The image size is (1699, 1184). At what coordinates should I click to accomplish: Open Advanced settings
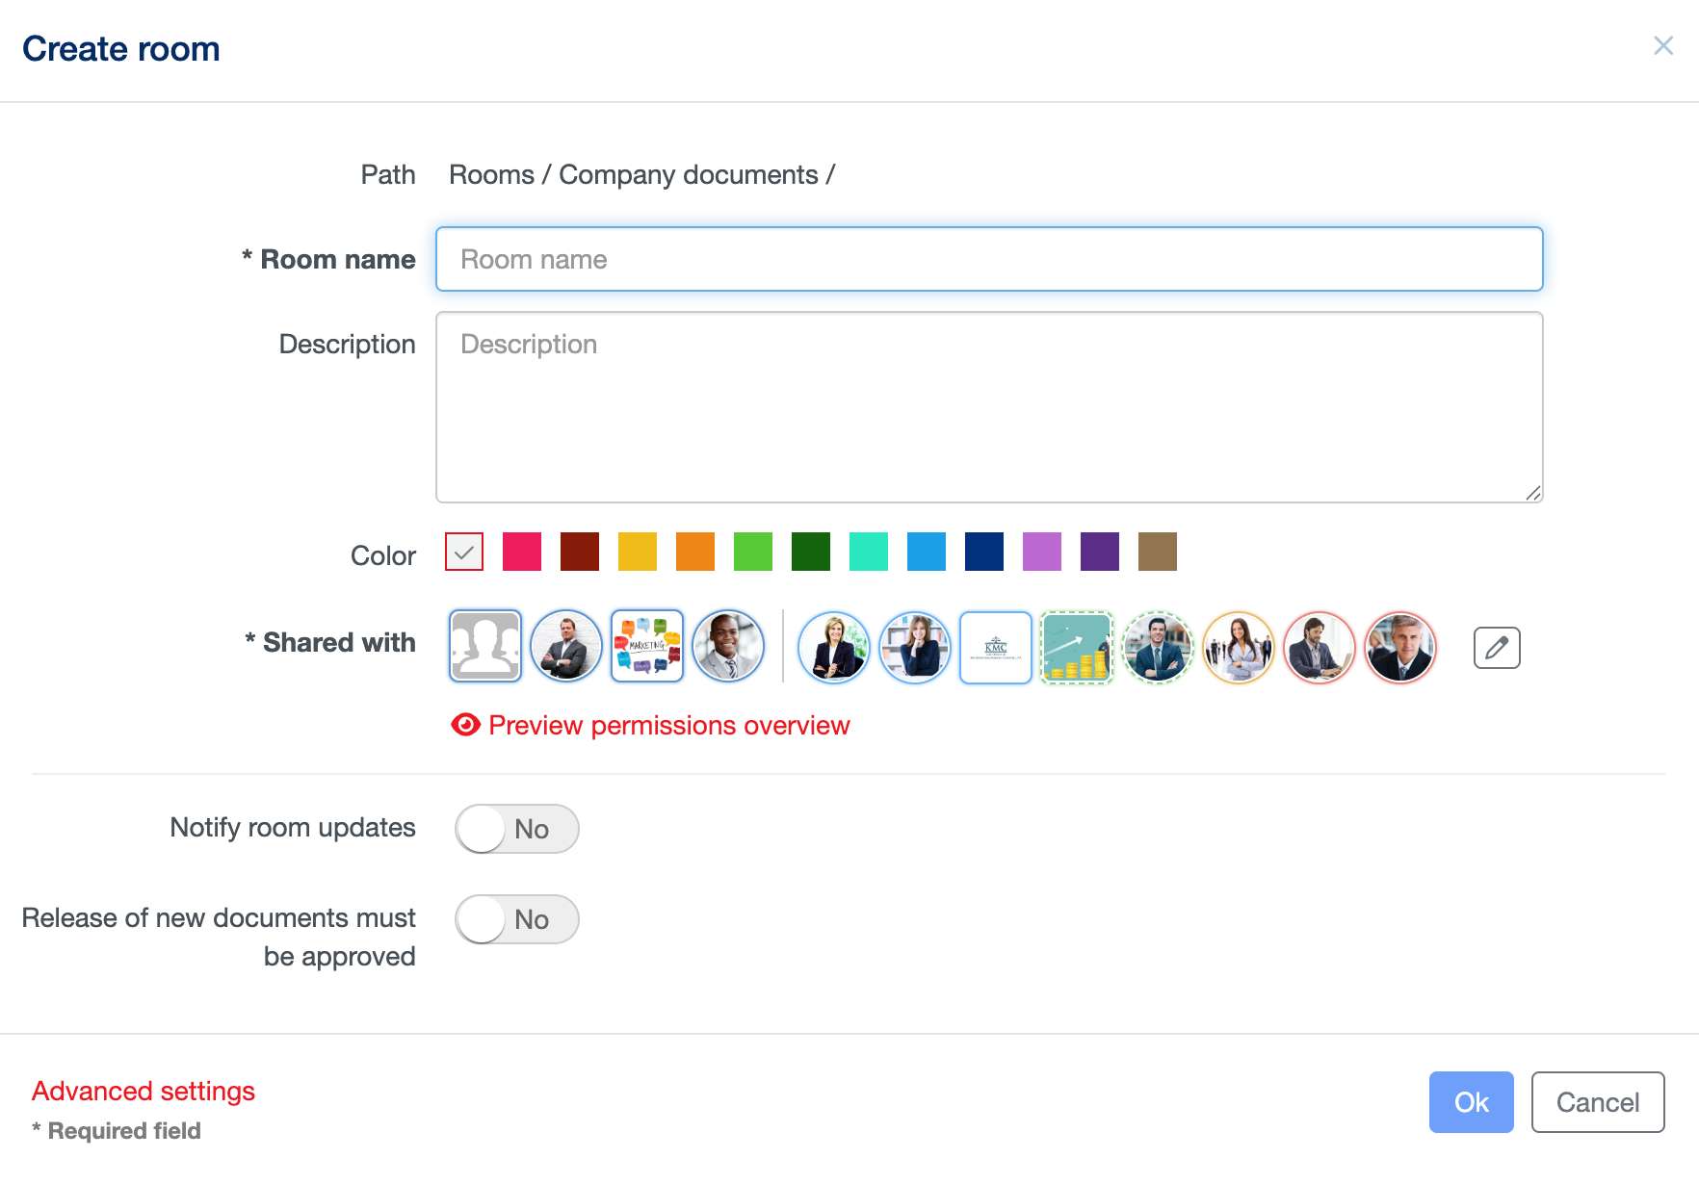[144, 1091]
